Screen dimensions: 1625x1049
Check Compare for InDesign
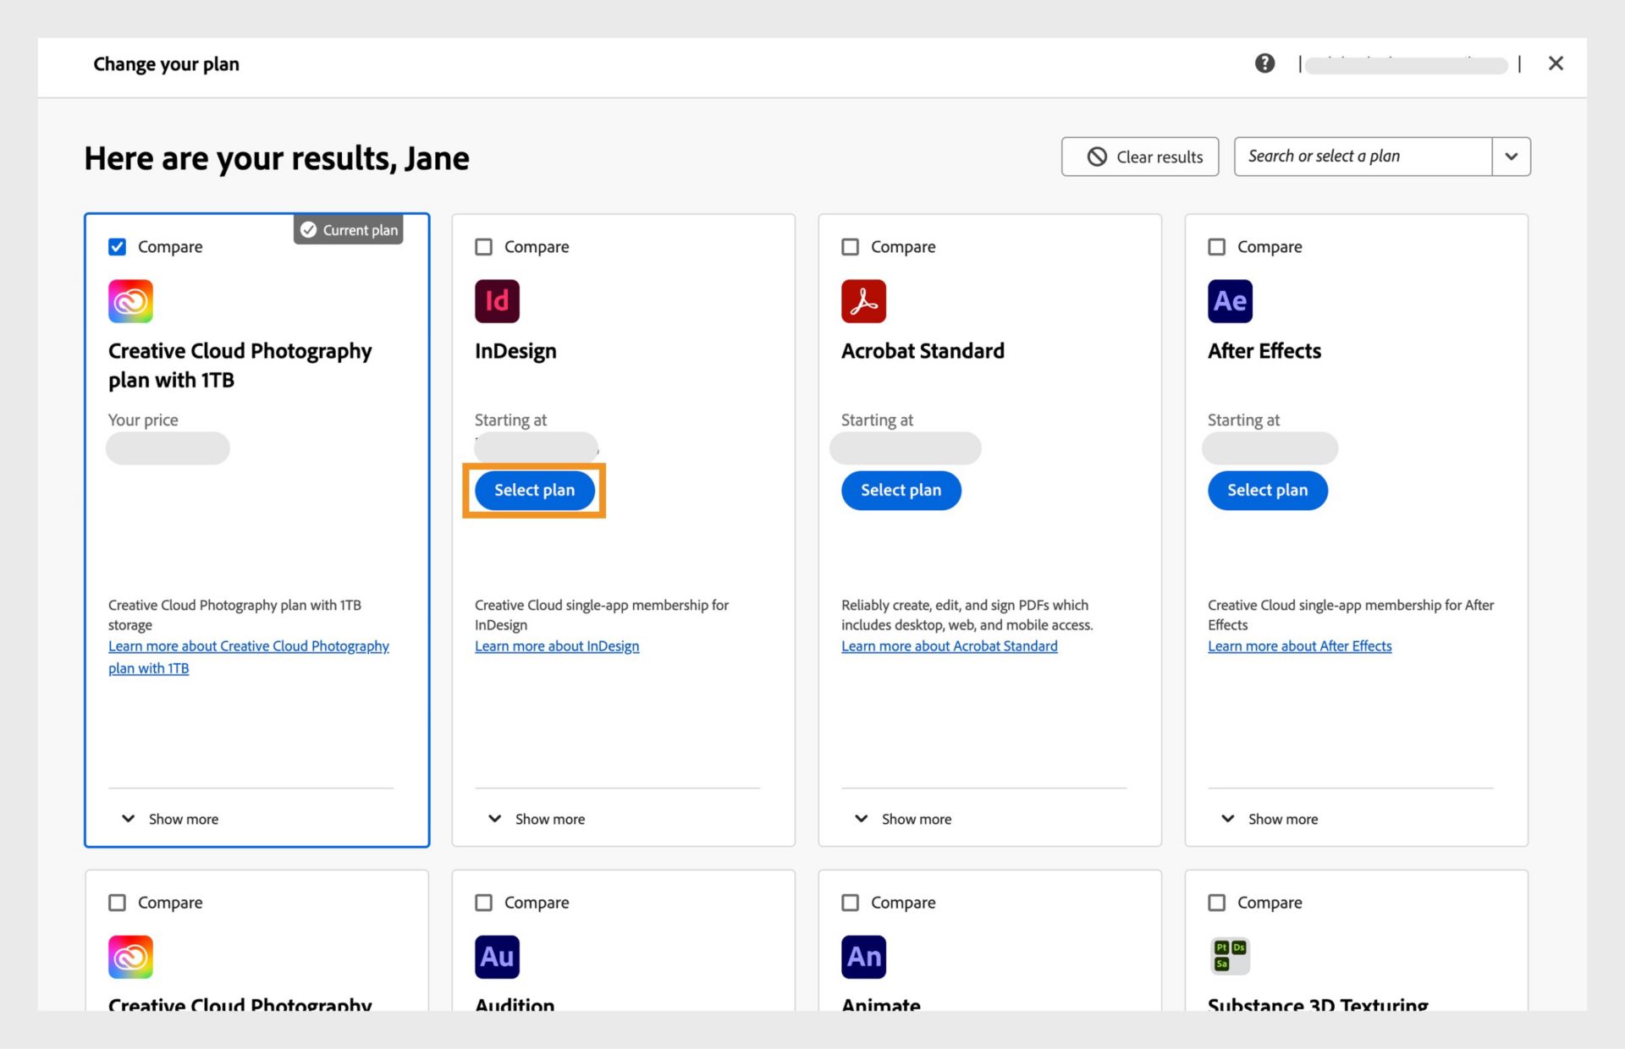(x=484, y=247)
